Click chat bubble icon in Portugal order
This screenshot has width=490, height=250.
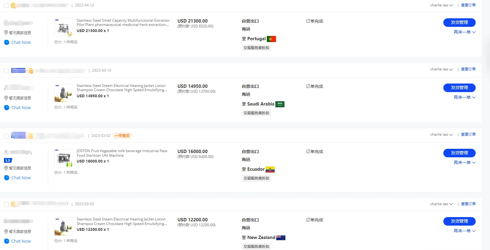coord(7,42)
